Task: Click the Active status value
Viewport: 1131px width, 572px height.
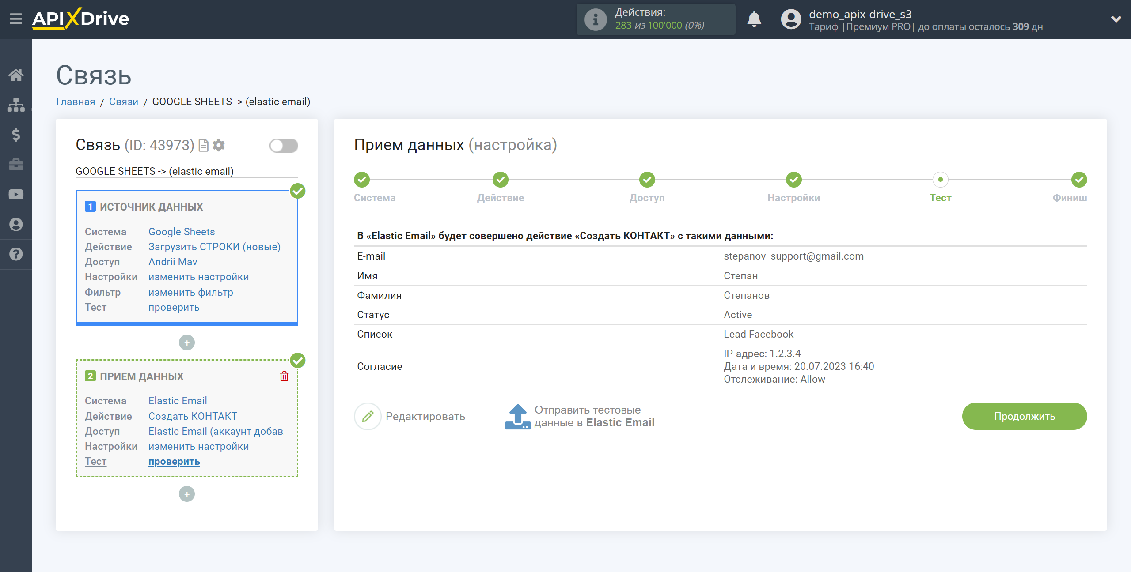Action: 738,315
